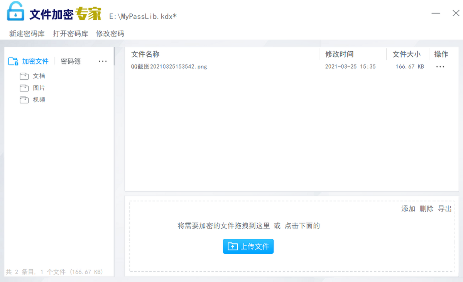Viewport: 463px width, 282px height.
Task: Sort by 文件大小 column header
Action: [x=407, y=54]
